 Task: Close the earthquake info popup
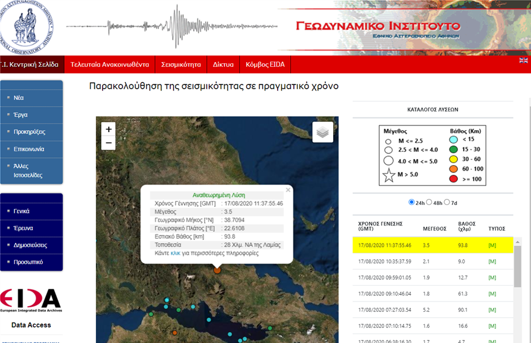click(288, 190)
